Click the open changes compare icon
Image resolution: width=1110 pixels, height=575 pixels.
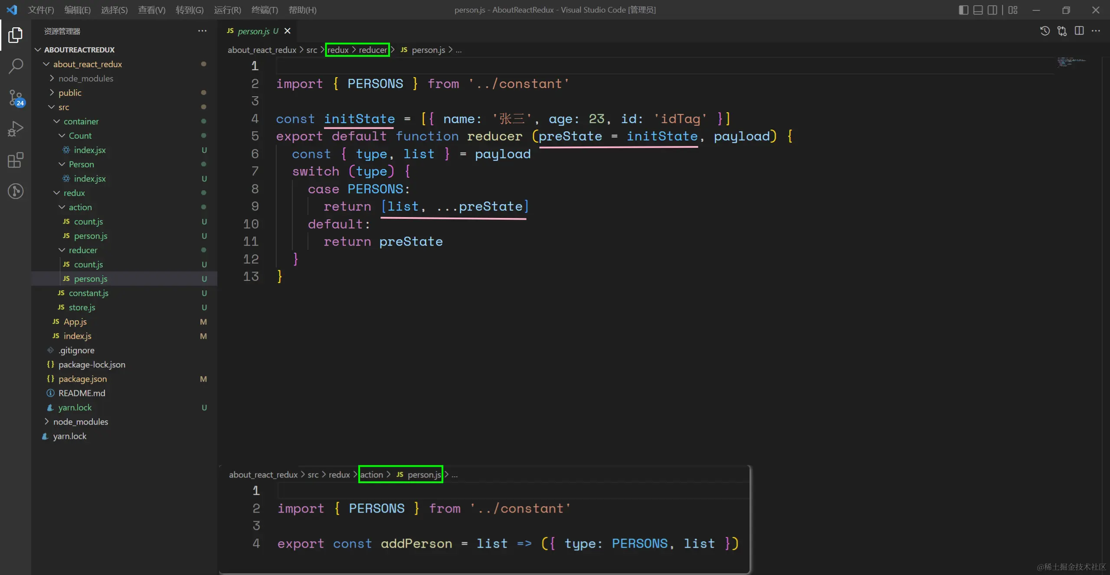pos(1062,31)
